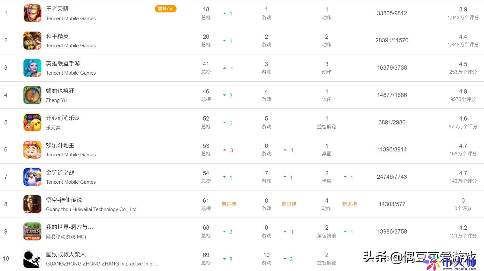Open the 开心消消乐® title link
The height and width of the screenshot is (271, 484).
(63, 118)
